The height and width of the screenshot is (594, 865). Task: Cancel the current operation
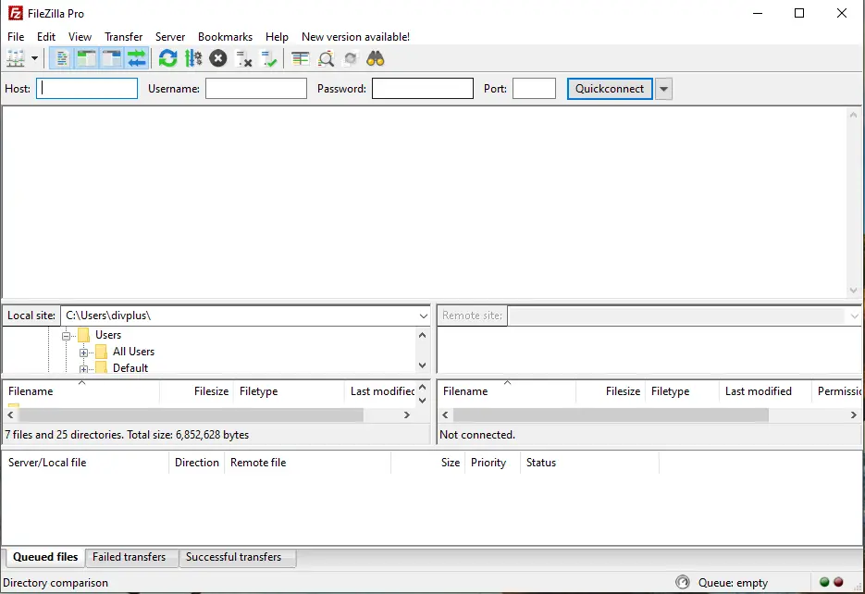[x=216, y=58]
